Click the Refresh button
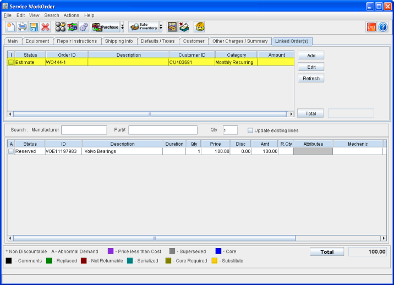Image resolution: width=394 pixels, height=285 pixels. coord(311,79)
